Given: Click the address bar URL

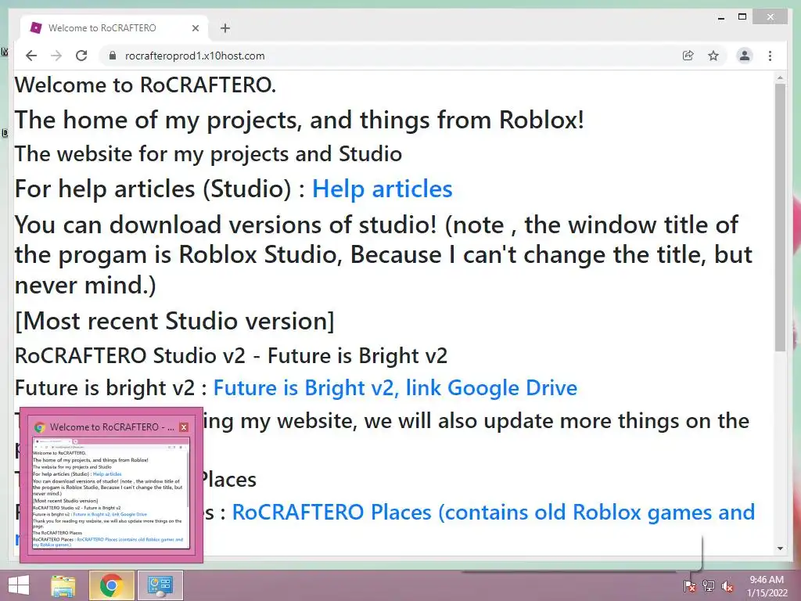Looking at the screenshot, I should tap(195, 56).
